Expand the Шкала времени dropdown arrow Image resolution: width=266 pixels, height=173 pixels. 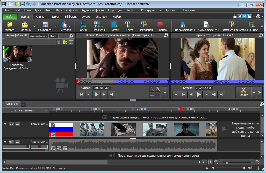(46, 110)
